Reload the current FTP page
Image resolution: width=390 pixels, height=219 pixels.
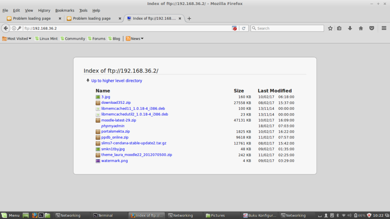pos(244,28)
